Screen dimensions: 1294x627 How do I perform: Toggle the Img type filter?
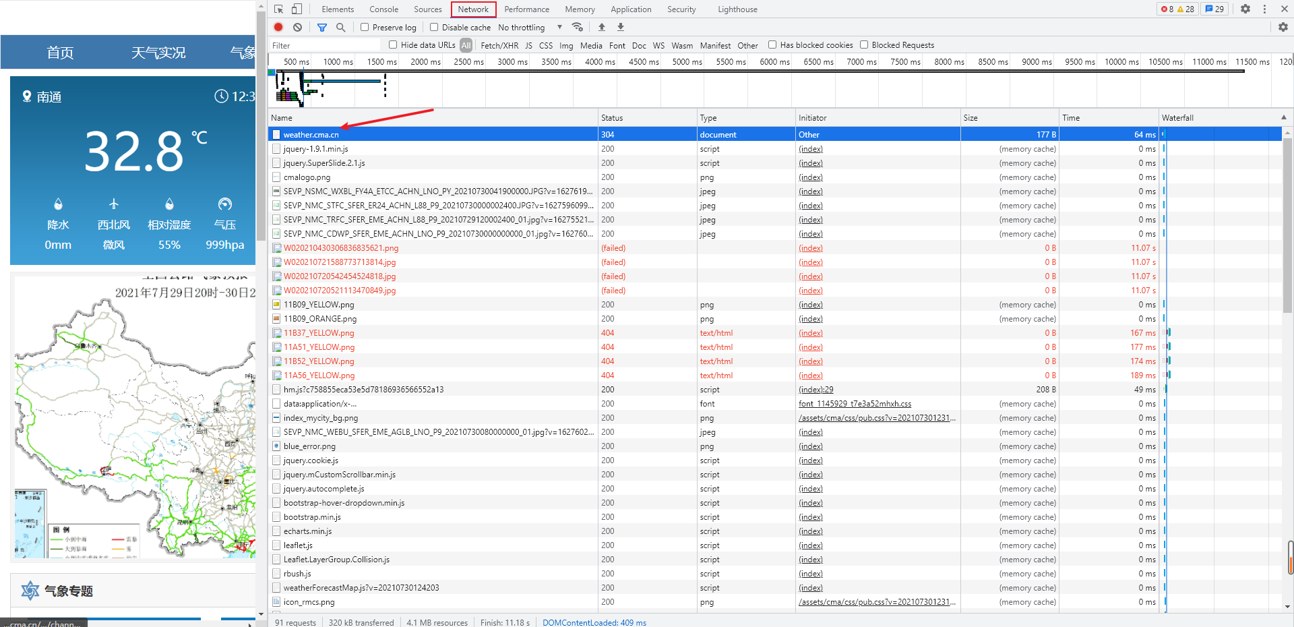(566, 45)
